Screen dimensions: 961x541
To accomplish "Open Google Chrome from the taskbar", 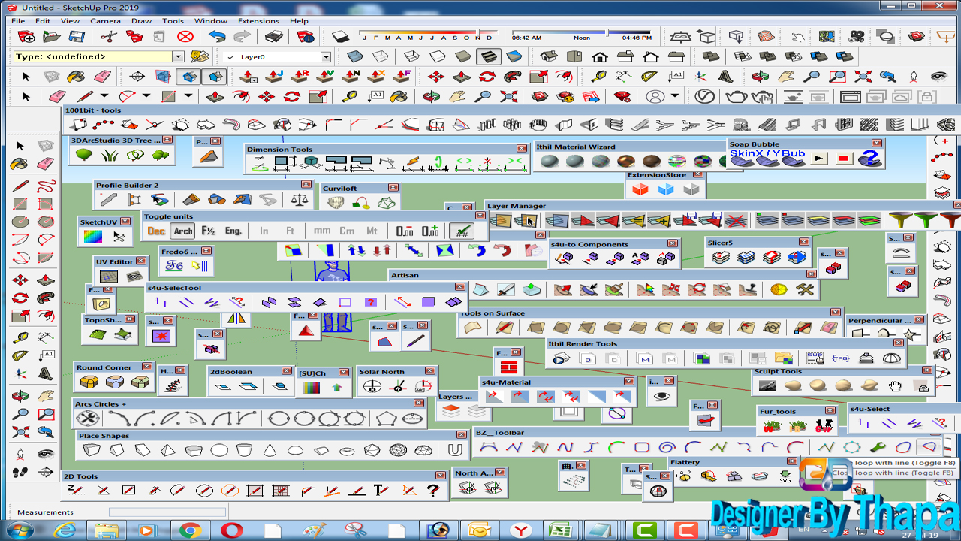I will [190, 530].
